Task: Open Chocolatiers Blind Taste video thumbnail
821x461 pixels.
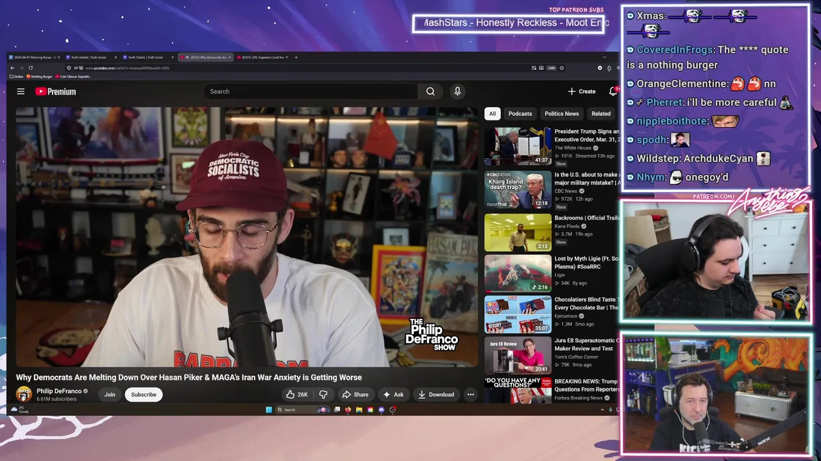Action: point(518,314)
